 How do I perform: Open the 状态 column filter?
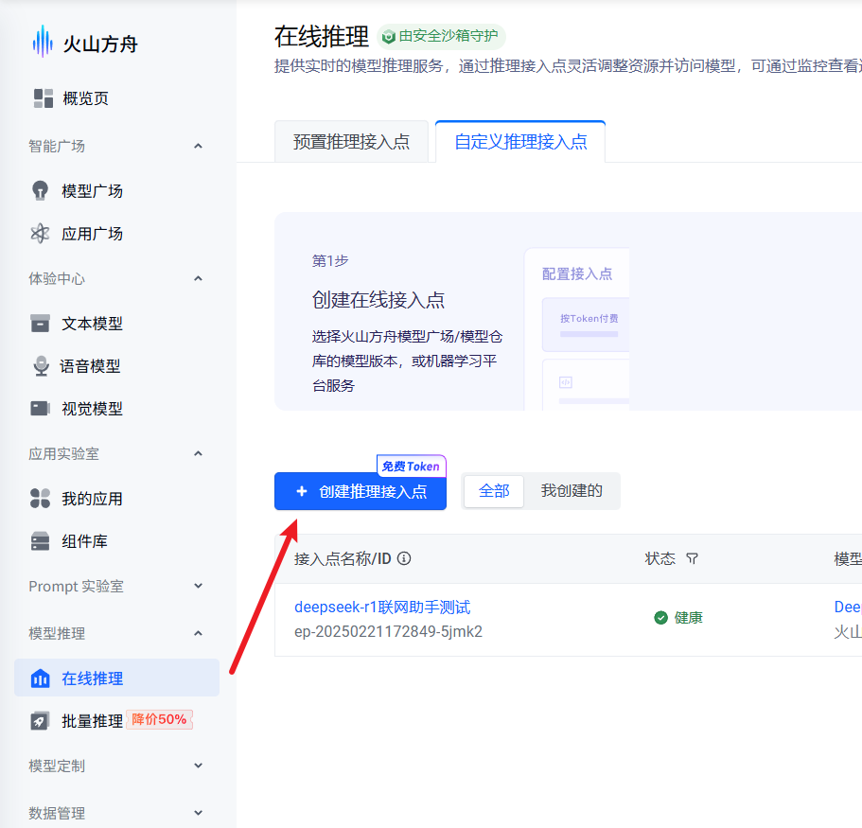click(x=692, y=557)
